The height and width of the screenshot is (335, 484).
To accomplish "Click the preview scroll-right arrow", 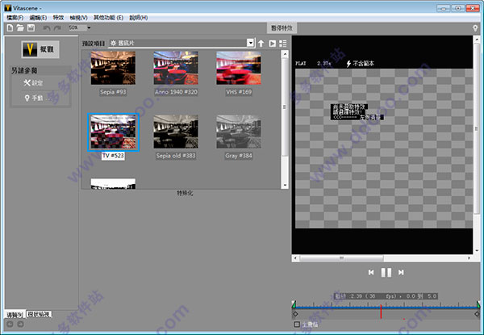I will pos(469,258).
